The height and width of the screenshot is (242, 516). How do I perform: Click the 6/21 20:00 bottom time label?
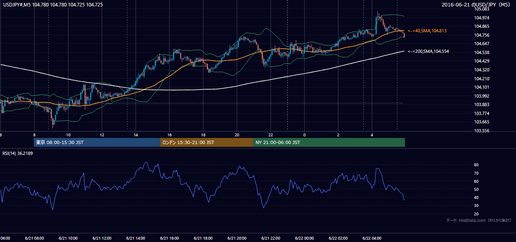tap(237, 238)
